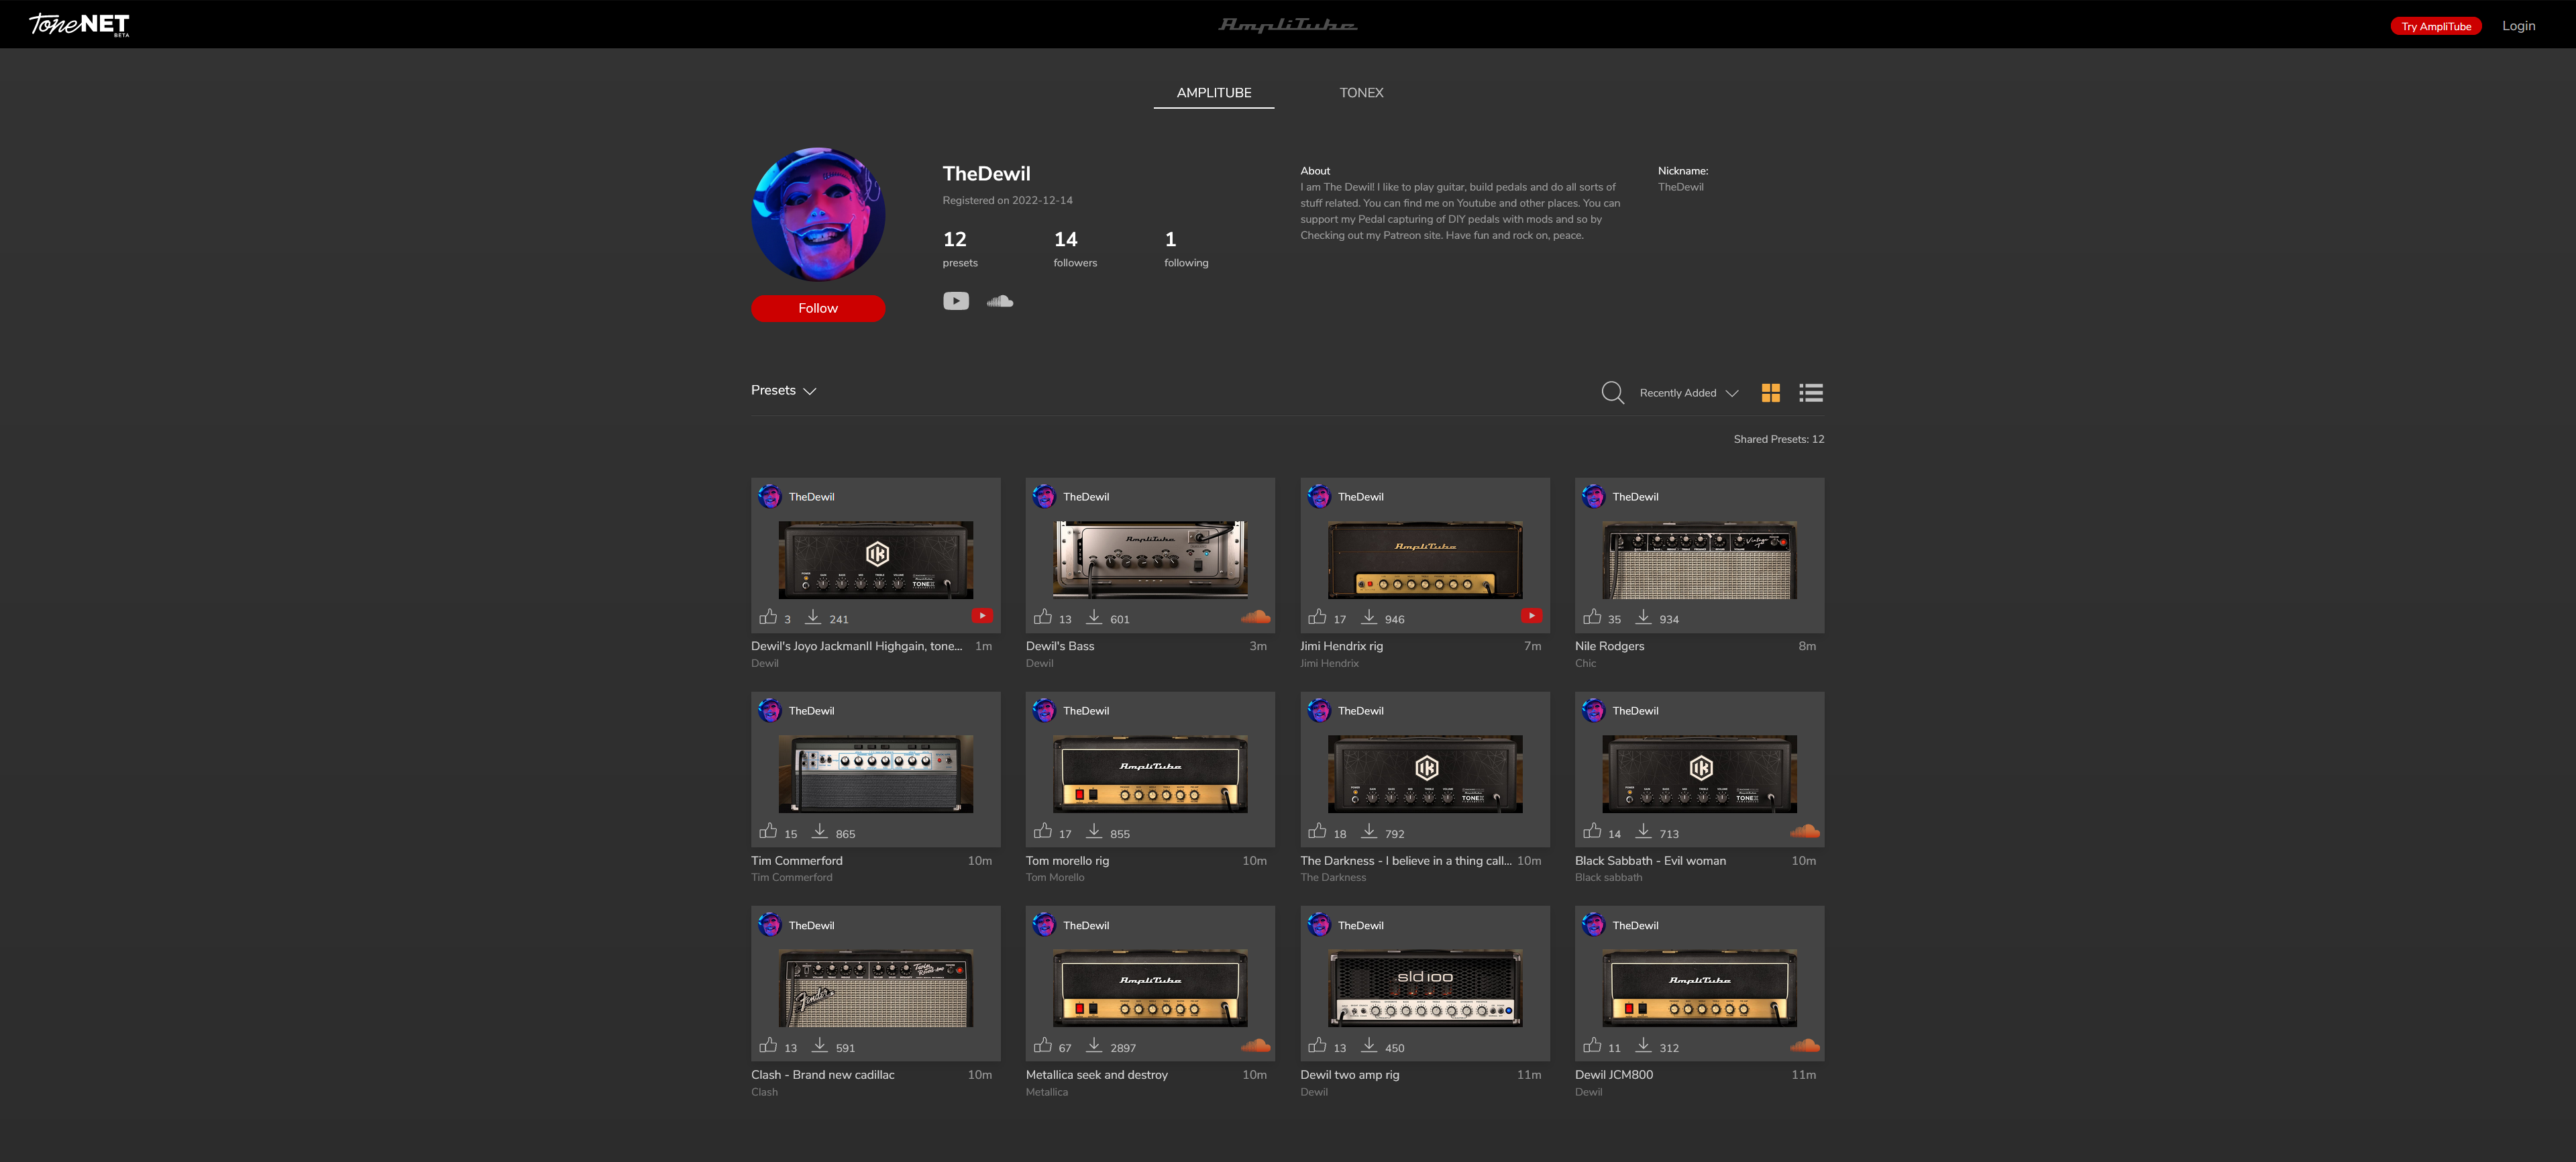
Task: Switch to the TONEX tab
Action: 1361,92
